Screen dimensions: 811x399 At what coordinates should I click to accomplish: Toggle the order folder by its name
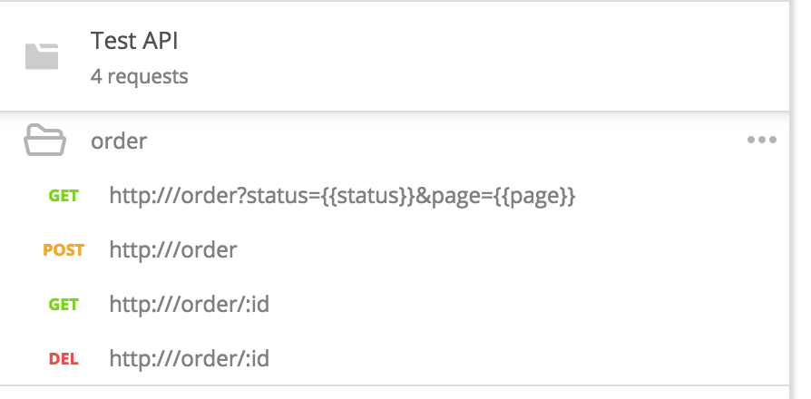(119, 141)
